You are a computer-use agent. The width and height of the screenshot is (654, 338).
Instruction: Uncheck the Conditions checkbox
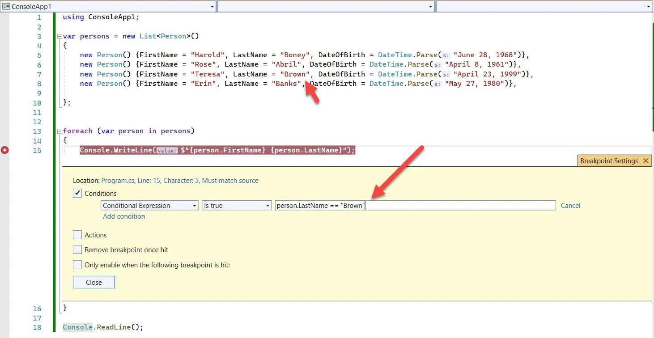(x=77, y=193)
